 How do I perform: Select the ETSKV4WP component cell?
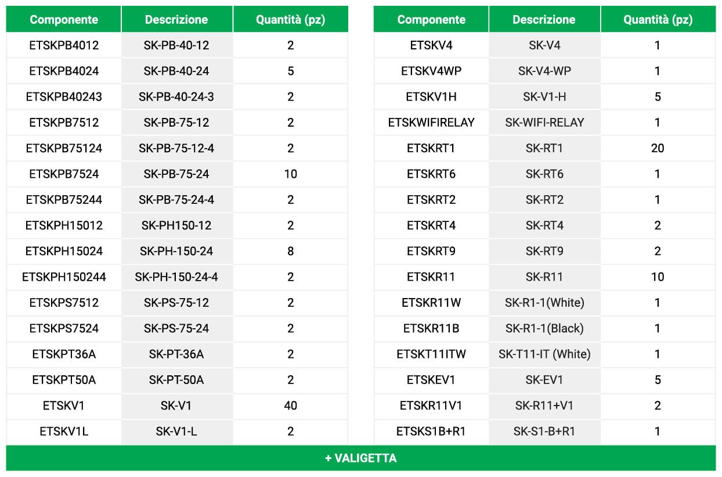coord(431,71)
